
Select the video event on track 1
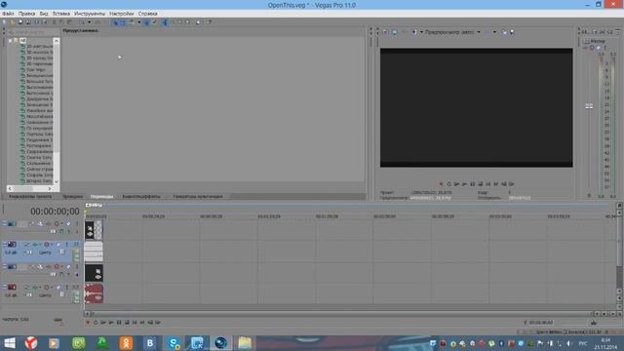[x=94, y=230]
